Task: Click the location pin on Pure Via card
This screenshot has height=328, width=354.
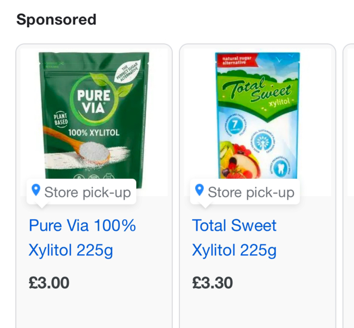Action: coord(36,190)
